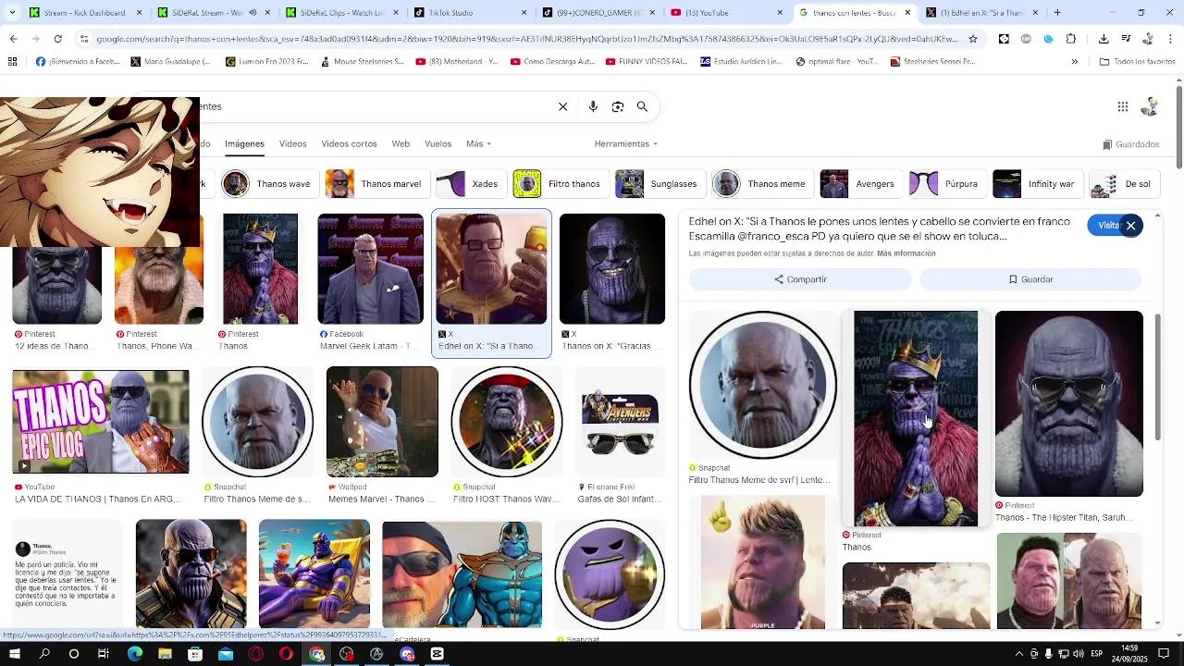The image size is (1184, 666).
Task: Open the THANOS EPIC VLOG YouTube thumbnail
Action: tap(101, 422)
